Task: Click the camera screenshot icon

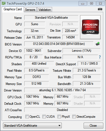Action: (x=100, y=9)
